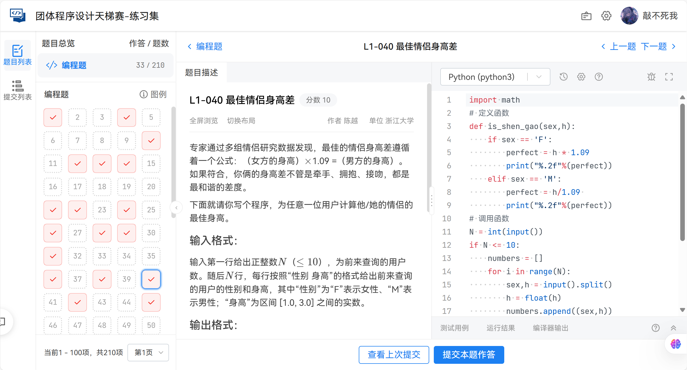Open the 图例 legend info icon
The width and height of the screenshot is (687, 370).
(144, 94)
